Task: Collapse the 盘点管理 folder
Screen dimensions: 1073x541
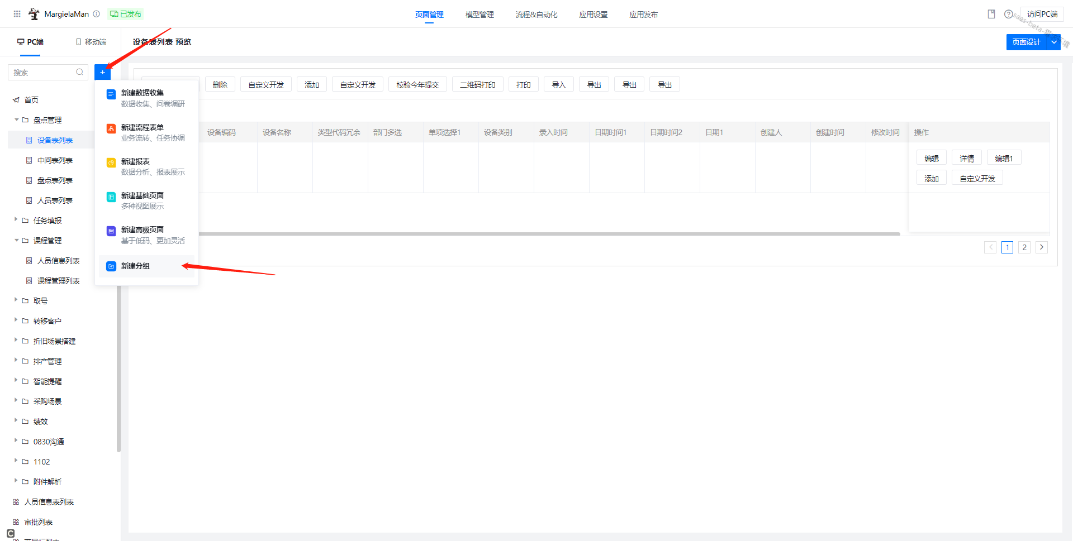Action: [17, 119]
